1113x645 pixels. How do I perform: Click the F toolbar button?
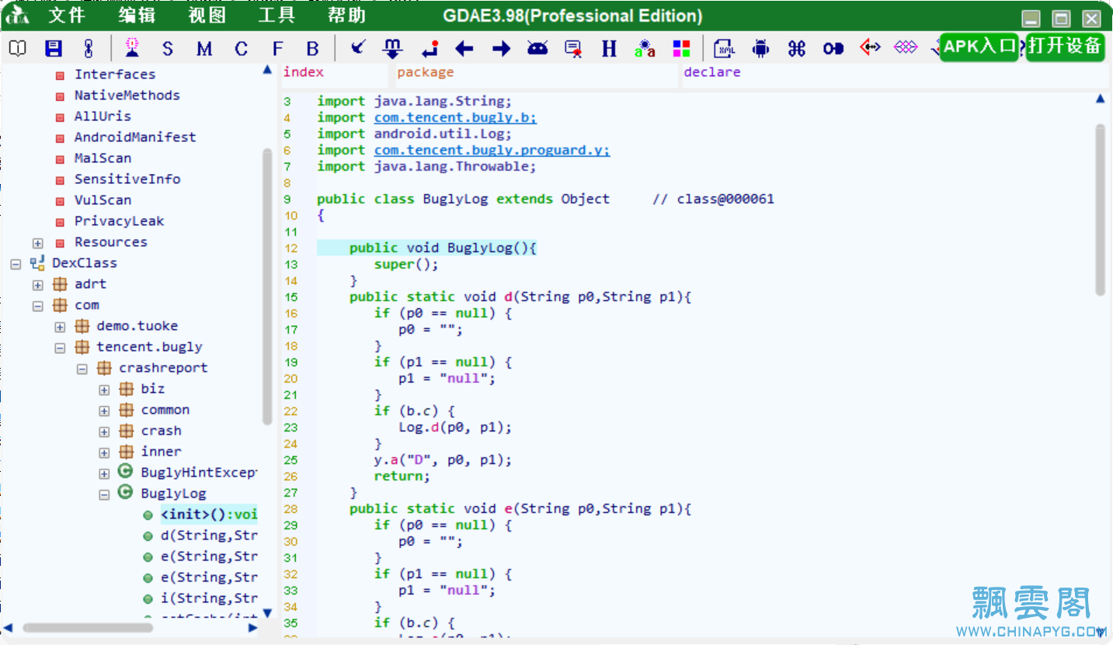pyautogui.click(x=277, y=49)
